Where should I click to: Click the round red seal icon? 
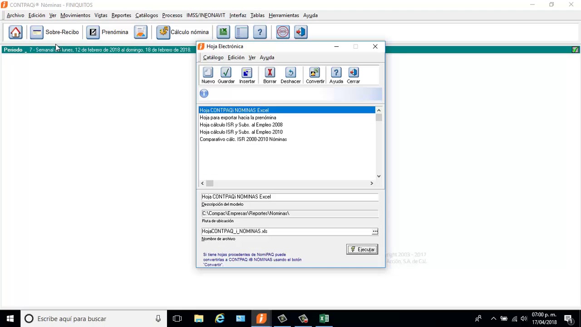tap(283, 32)
